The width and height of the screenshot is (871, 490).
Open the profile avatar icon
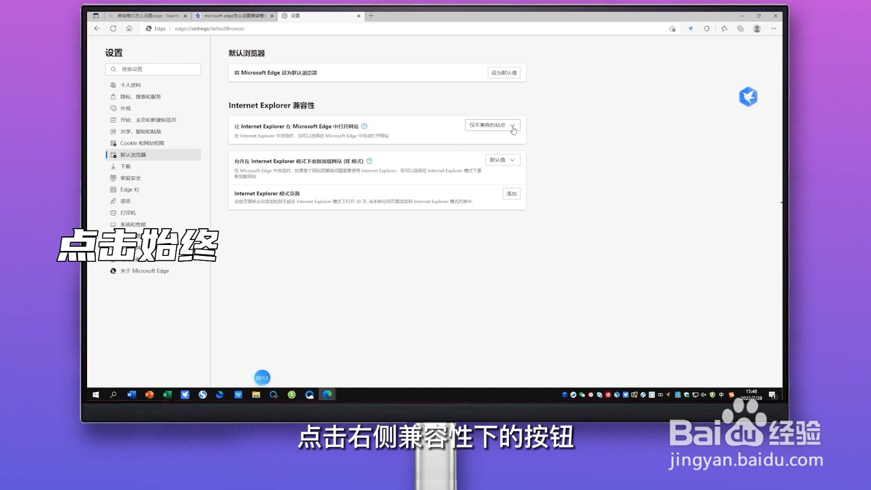pyautogui.click(x=757, y=29)
